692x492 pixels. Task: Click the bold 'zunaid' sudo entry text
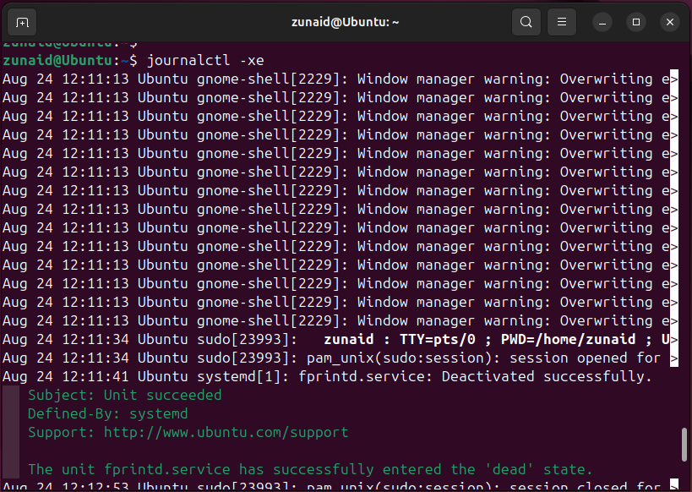tap(348, 339)
